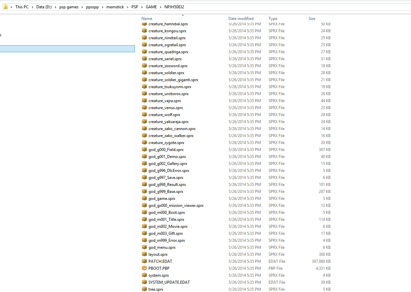
Task: Sort files by the Date modified column
Action: click(241, 19)
